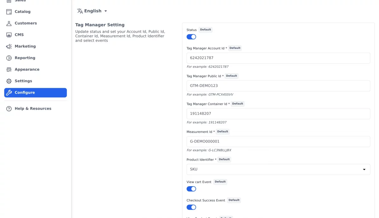This screenshot has width=379, height=218.
Task: Click the 'Checkout Success Event' label
Action: [206, 200]
